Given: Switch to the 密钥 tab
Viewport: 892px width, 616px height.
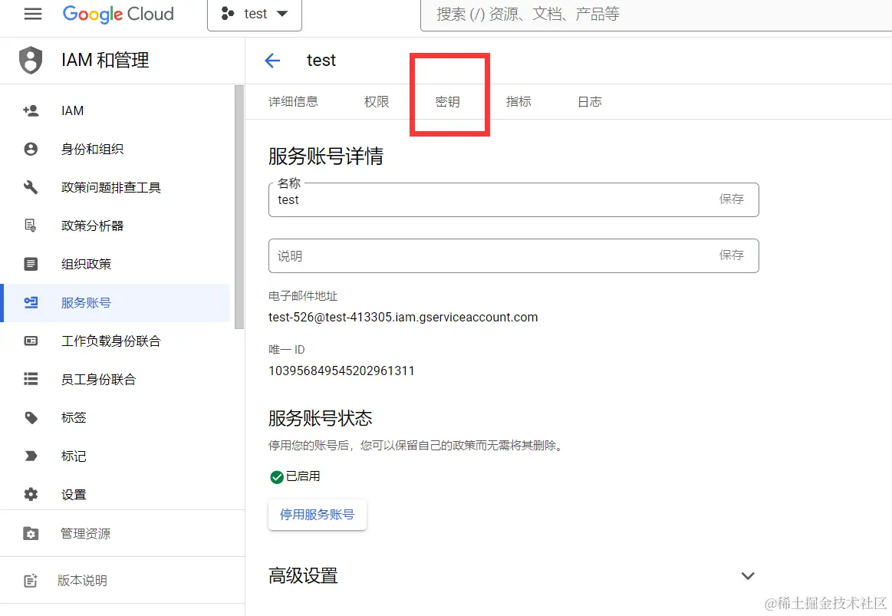Looking at the screenshot, I should (448, 102).
